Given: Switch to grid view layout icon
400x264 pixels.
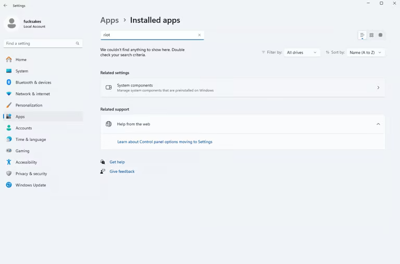Looking at the screenshot, I should [x=371, y=35].
